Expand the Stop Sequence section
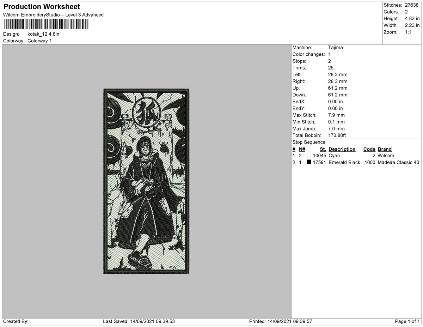Viewport: 423px width, 327px height. point(308,142)
